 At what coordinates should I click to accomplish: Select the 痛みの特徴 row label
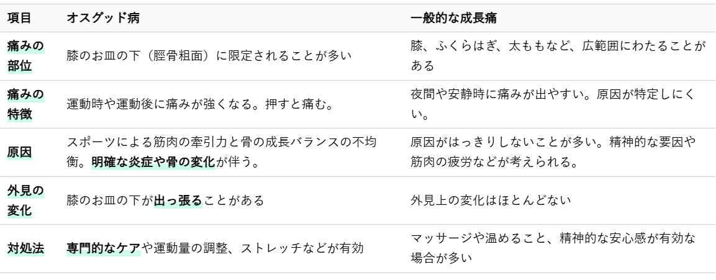(x=25, y=104)
